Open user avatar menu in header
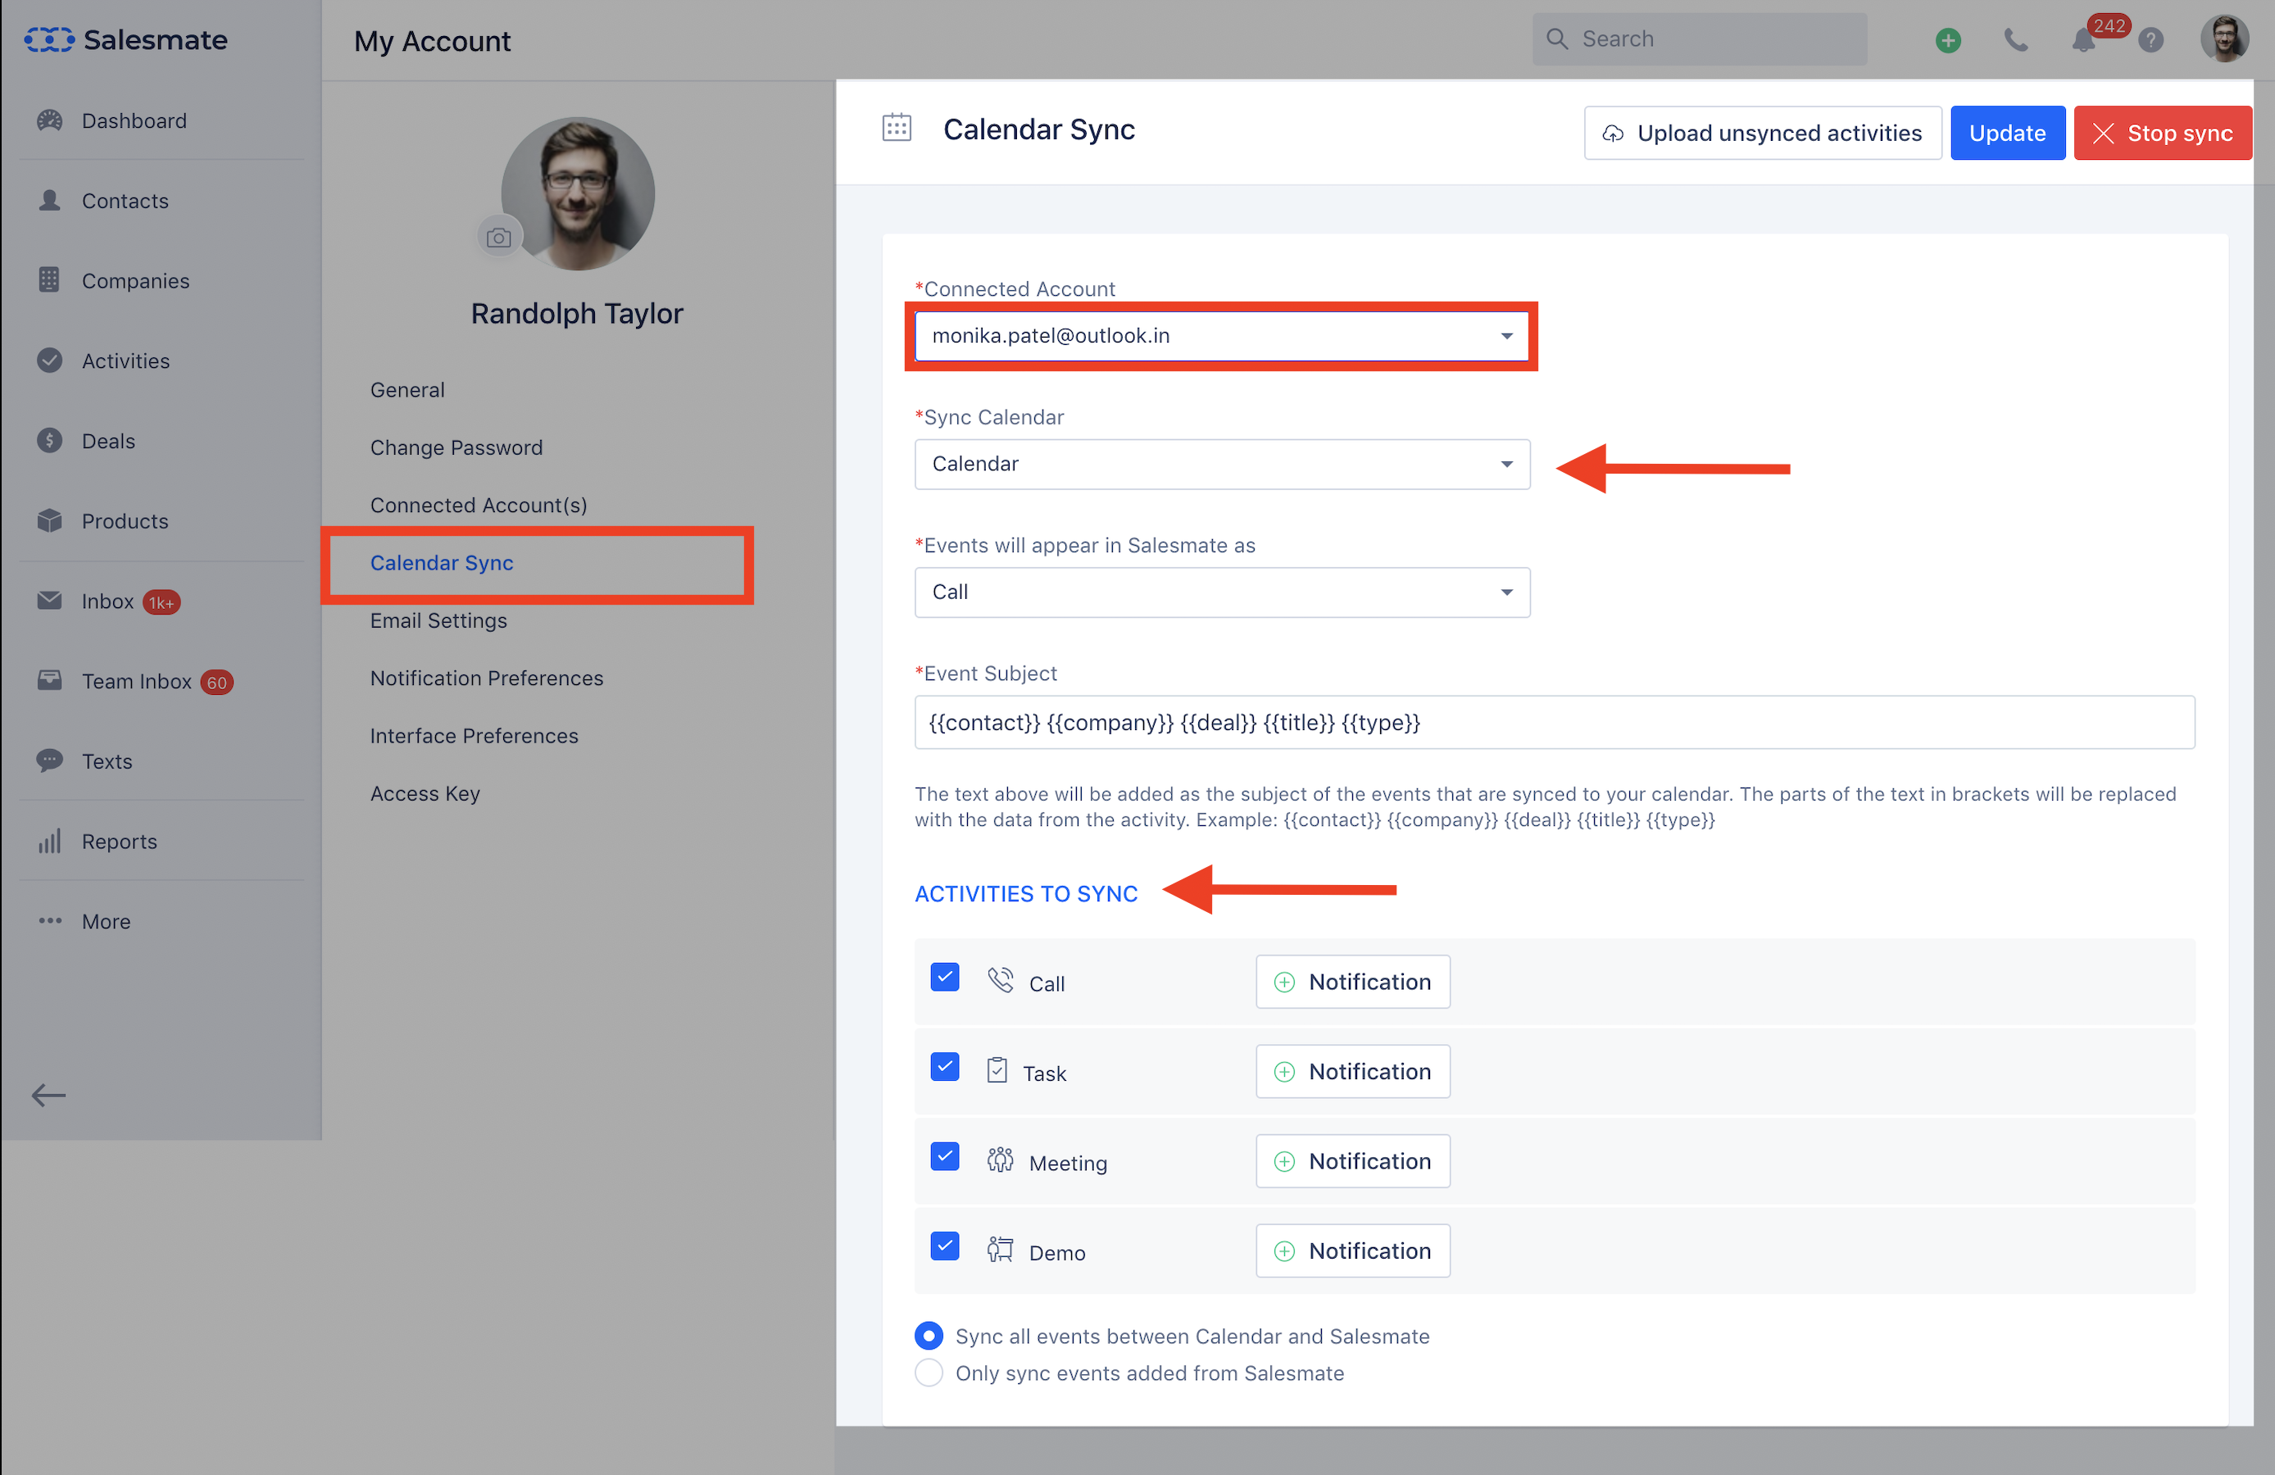This screenshot has height=1475, width=2275. tap(2224, 39)
